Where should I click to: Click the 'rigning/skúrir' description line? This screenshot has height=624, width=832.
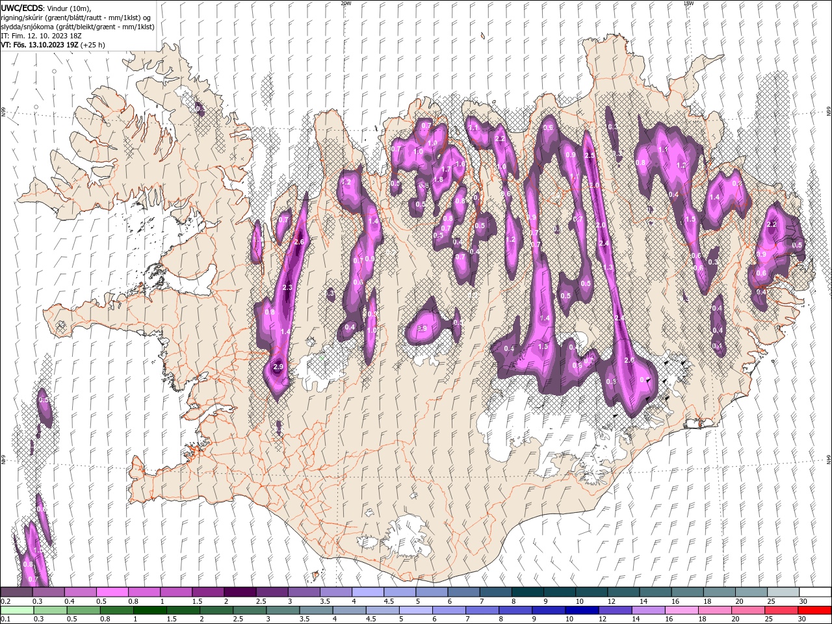(76, 17)
